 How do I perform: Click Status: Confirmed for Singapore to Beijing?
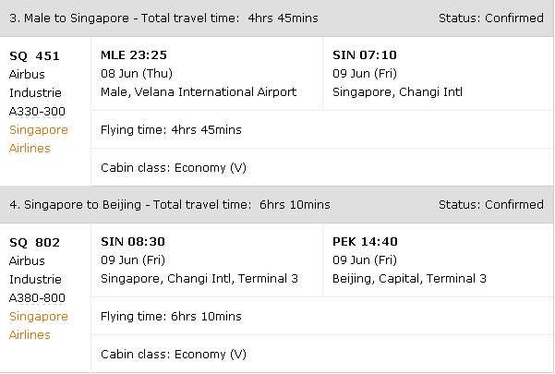tap(491, 204)
